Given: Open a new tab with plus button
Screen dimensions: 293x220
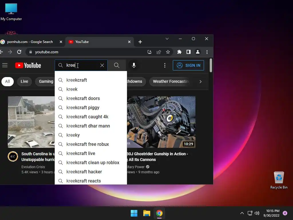Looking at the screenshot, I should [140, 42].
